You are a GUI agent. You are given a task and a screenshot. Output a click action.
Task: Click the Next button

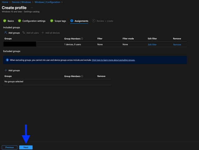26,147
